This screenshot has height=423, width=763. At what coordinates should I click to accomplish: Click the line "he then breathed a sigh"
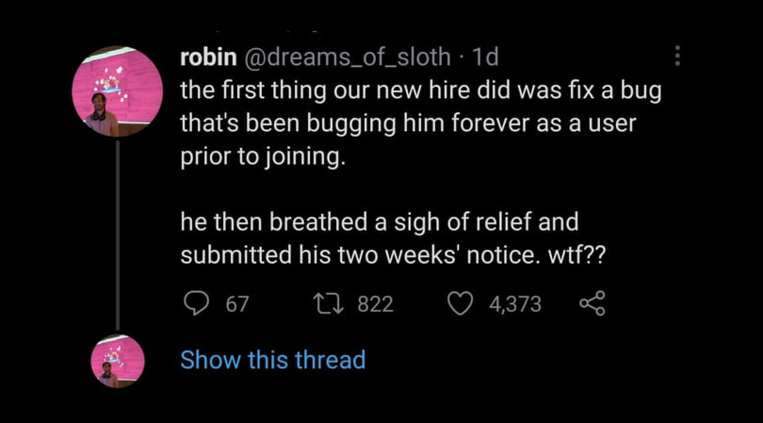point(379,221)
